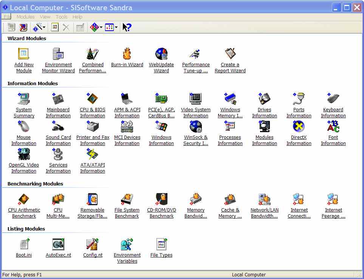Open the Windows Memory I... link
Viewport: 364px width, 279px height.
(x=230, y=113)
